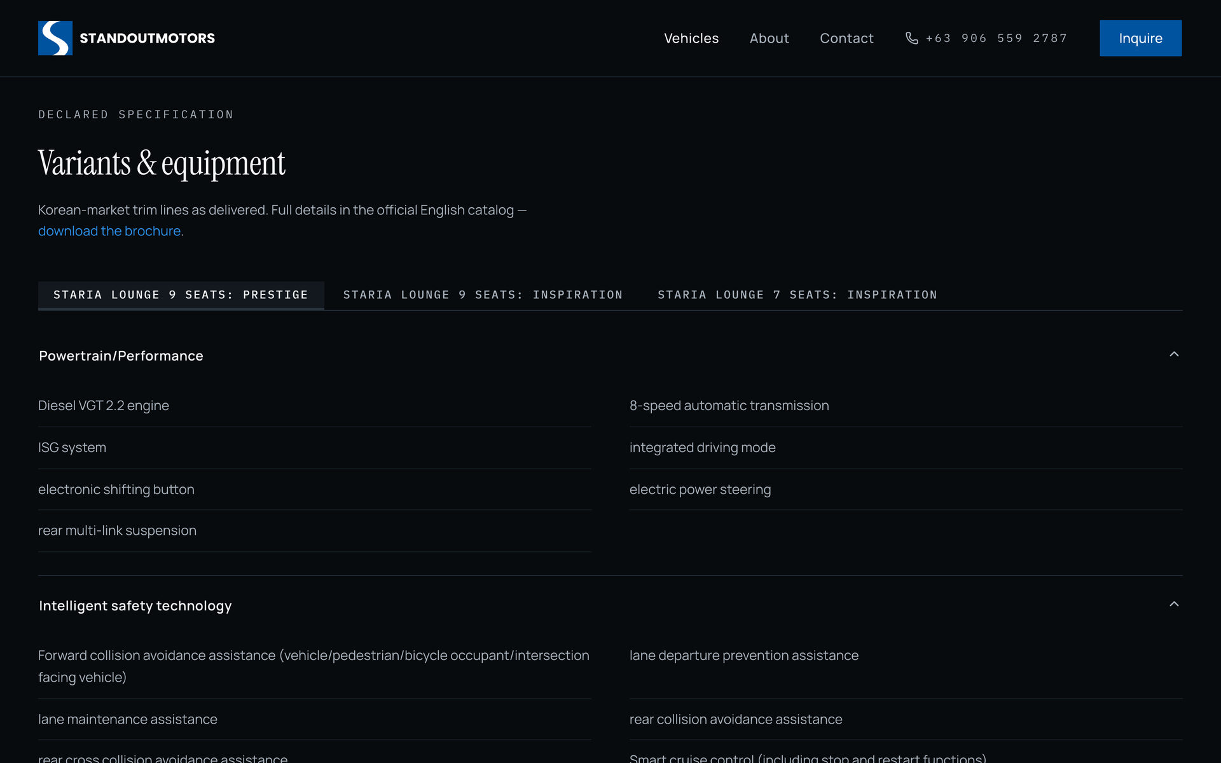Click the rear multi-link suspension entry
This screenshot has width=1221, height=763.
[x=117, y=530]
